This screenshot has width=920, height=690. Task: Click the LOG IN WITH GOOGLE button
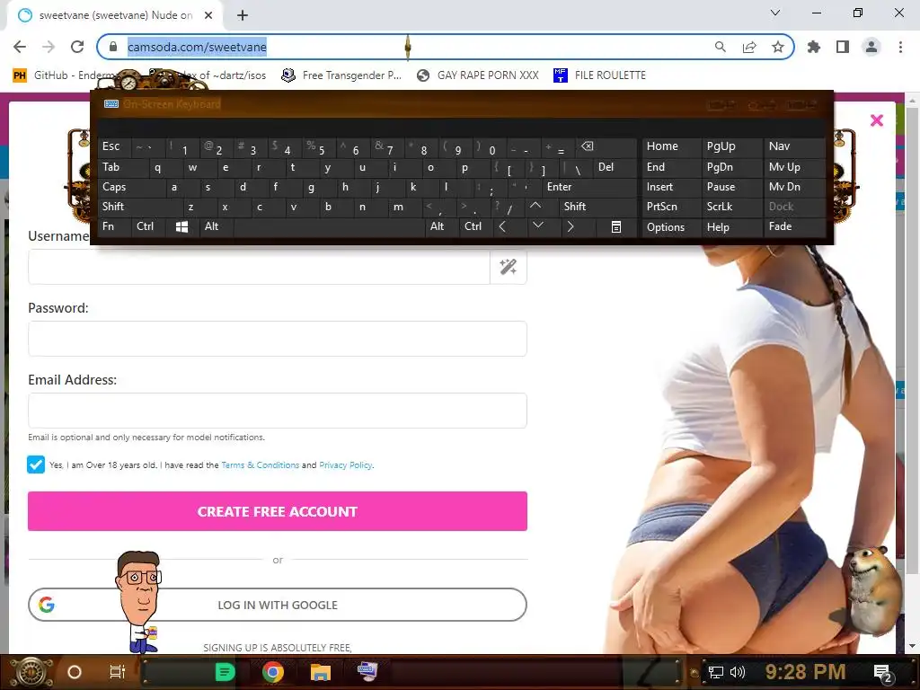(x=278, y=605)
